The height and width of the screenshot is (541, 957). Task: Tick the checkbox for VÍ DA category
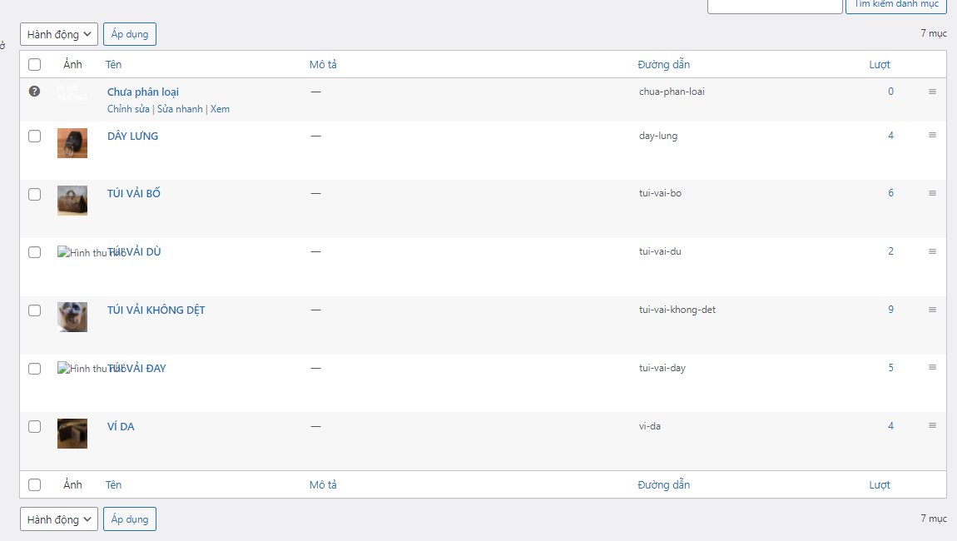pos(34,427)
